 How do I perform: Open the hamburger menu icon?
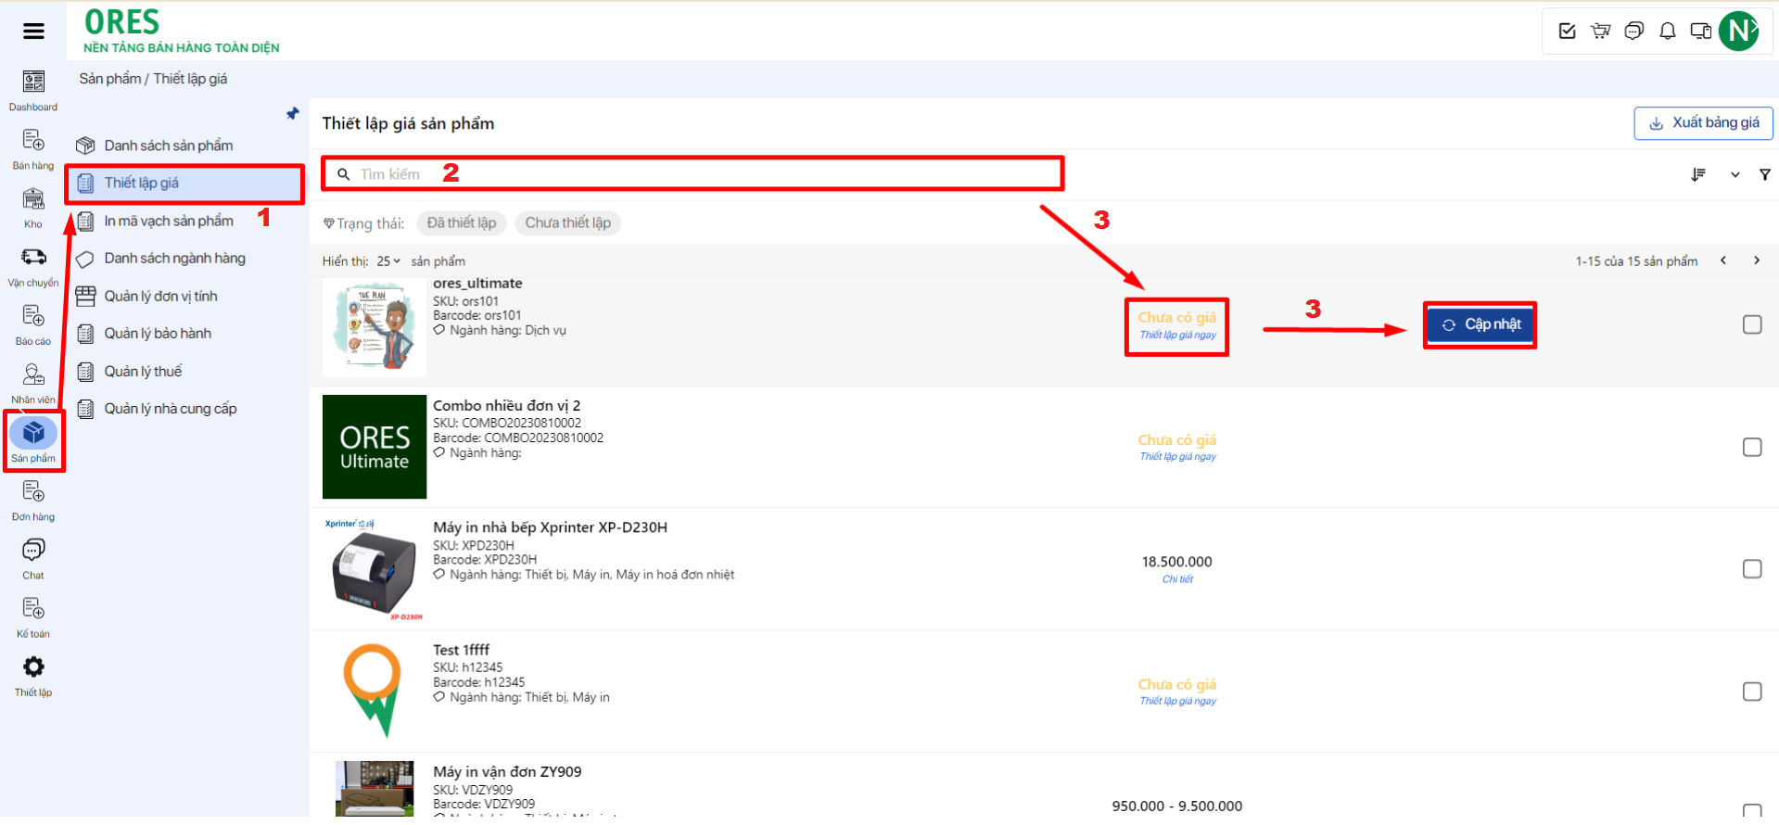click(33, 32)
